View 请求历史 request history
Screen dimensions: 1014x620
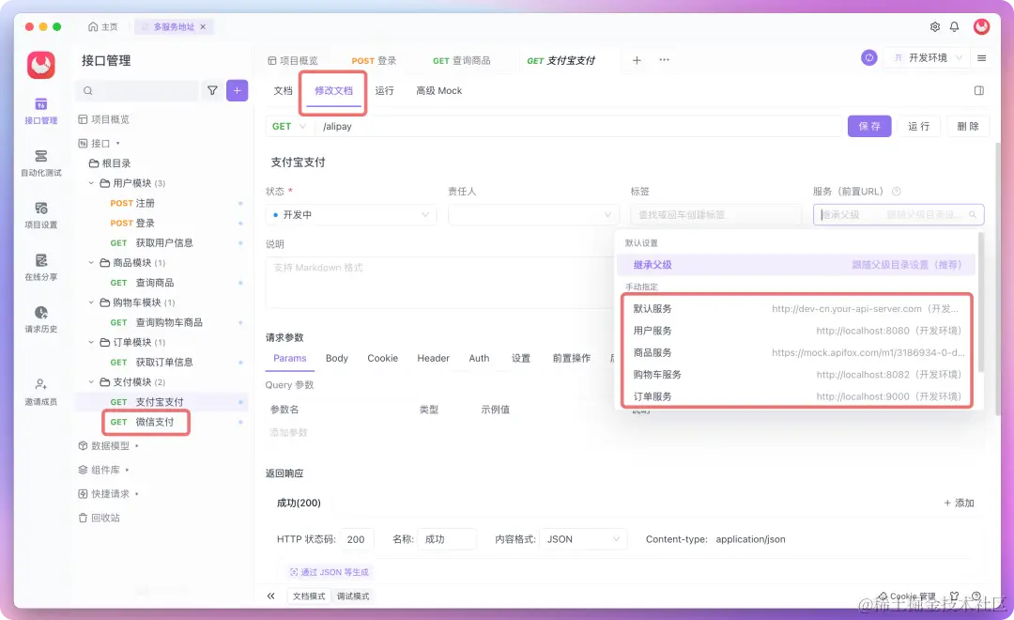point(41,322)
